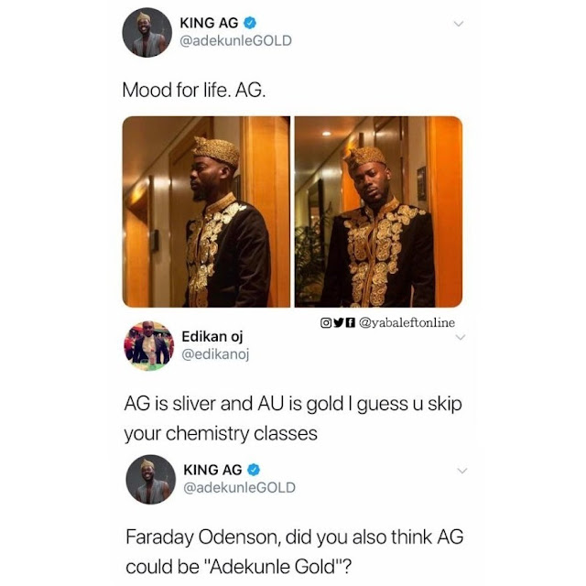Open the @adekunleGOLD handle in top tweet
The image size is (586, 586).
pyautogui.click(x=236, y=40)
